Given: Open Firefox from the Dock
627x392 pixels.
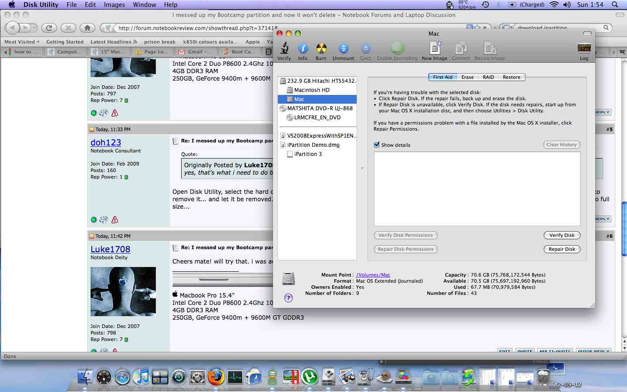Looking at the screenshot, I should click(x=216, y=377).
